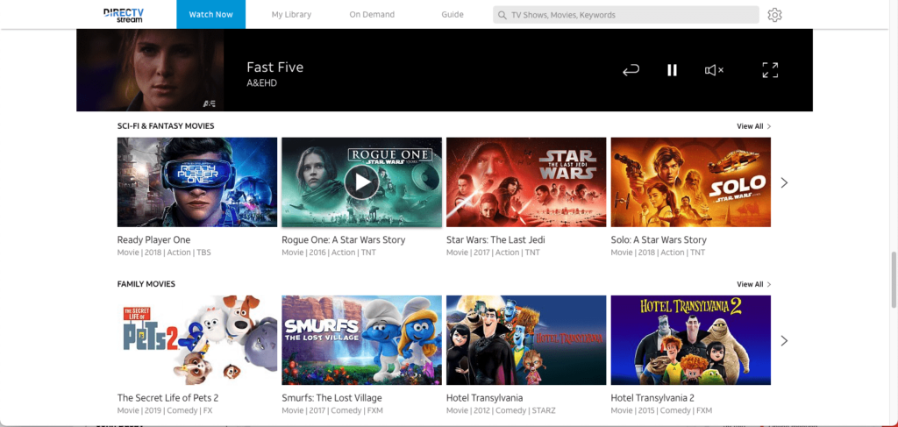Screen dimensions: 898x427
Task: Toggle the muted speaker icon
Action: (x=714, y=70)
